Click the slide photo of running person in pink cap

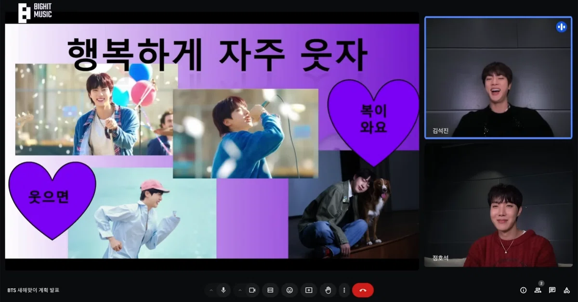(142, 213)
